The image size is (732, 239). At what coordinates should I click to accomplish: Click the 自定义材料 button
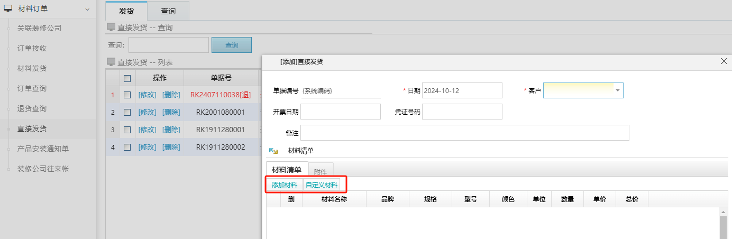click(322, 185)
